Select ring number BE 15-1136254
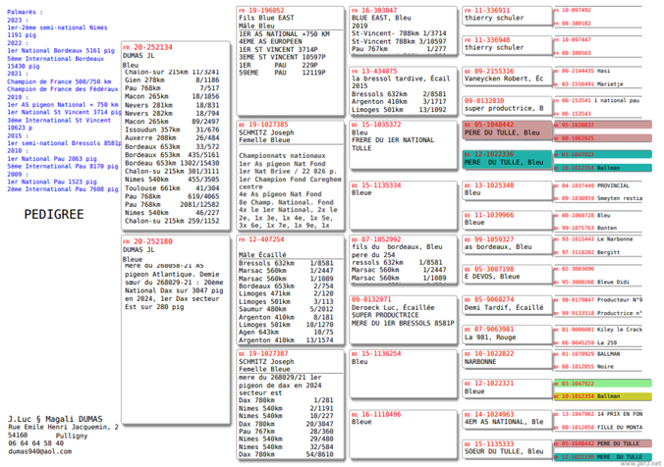This screenshot has height=467, width=664. click(376, 353)
